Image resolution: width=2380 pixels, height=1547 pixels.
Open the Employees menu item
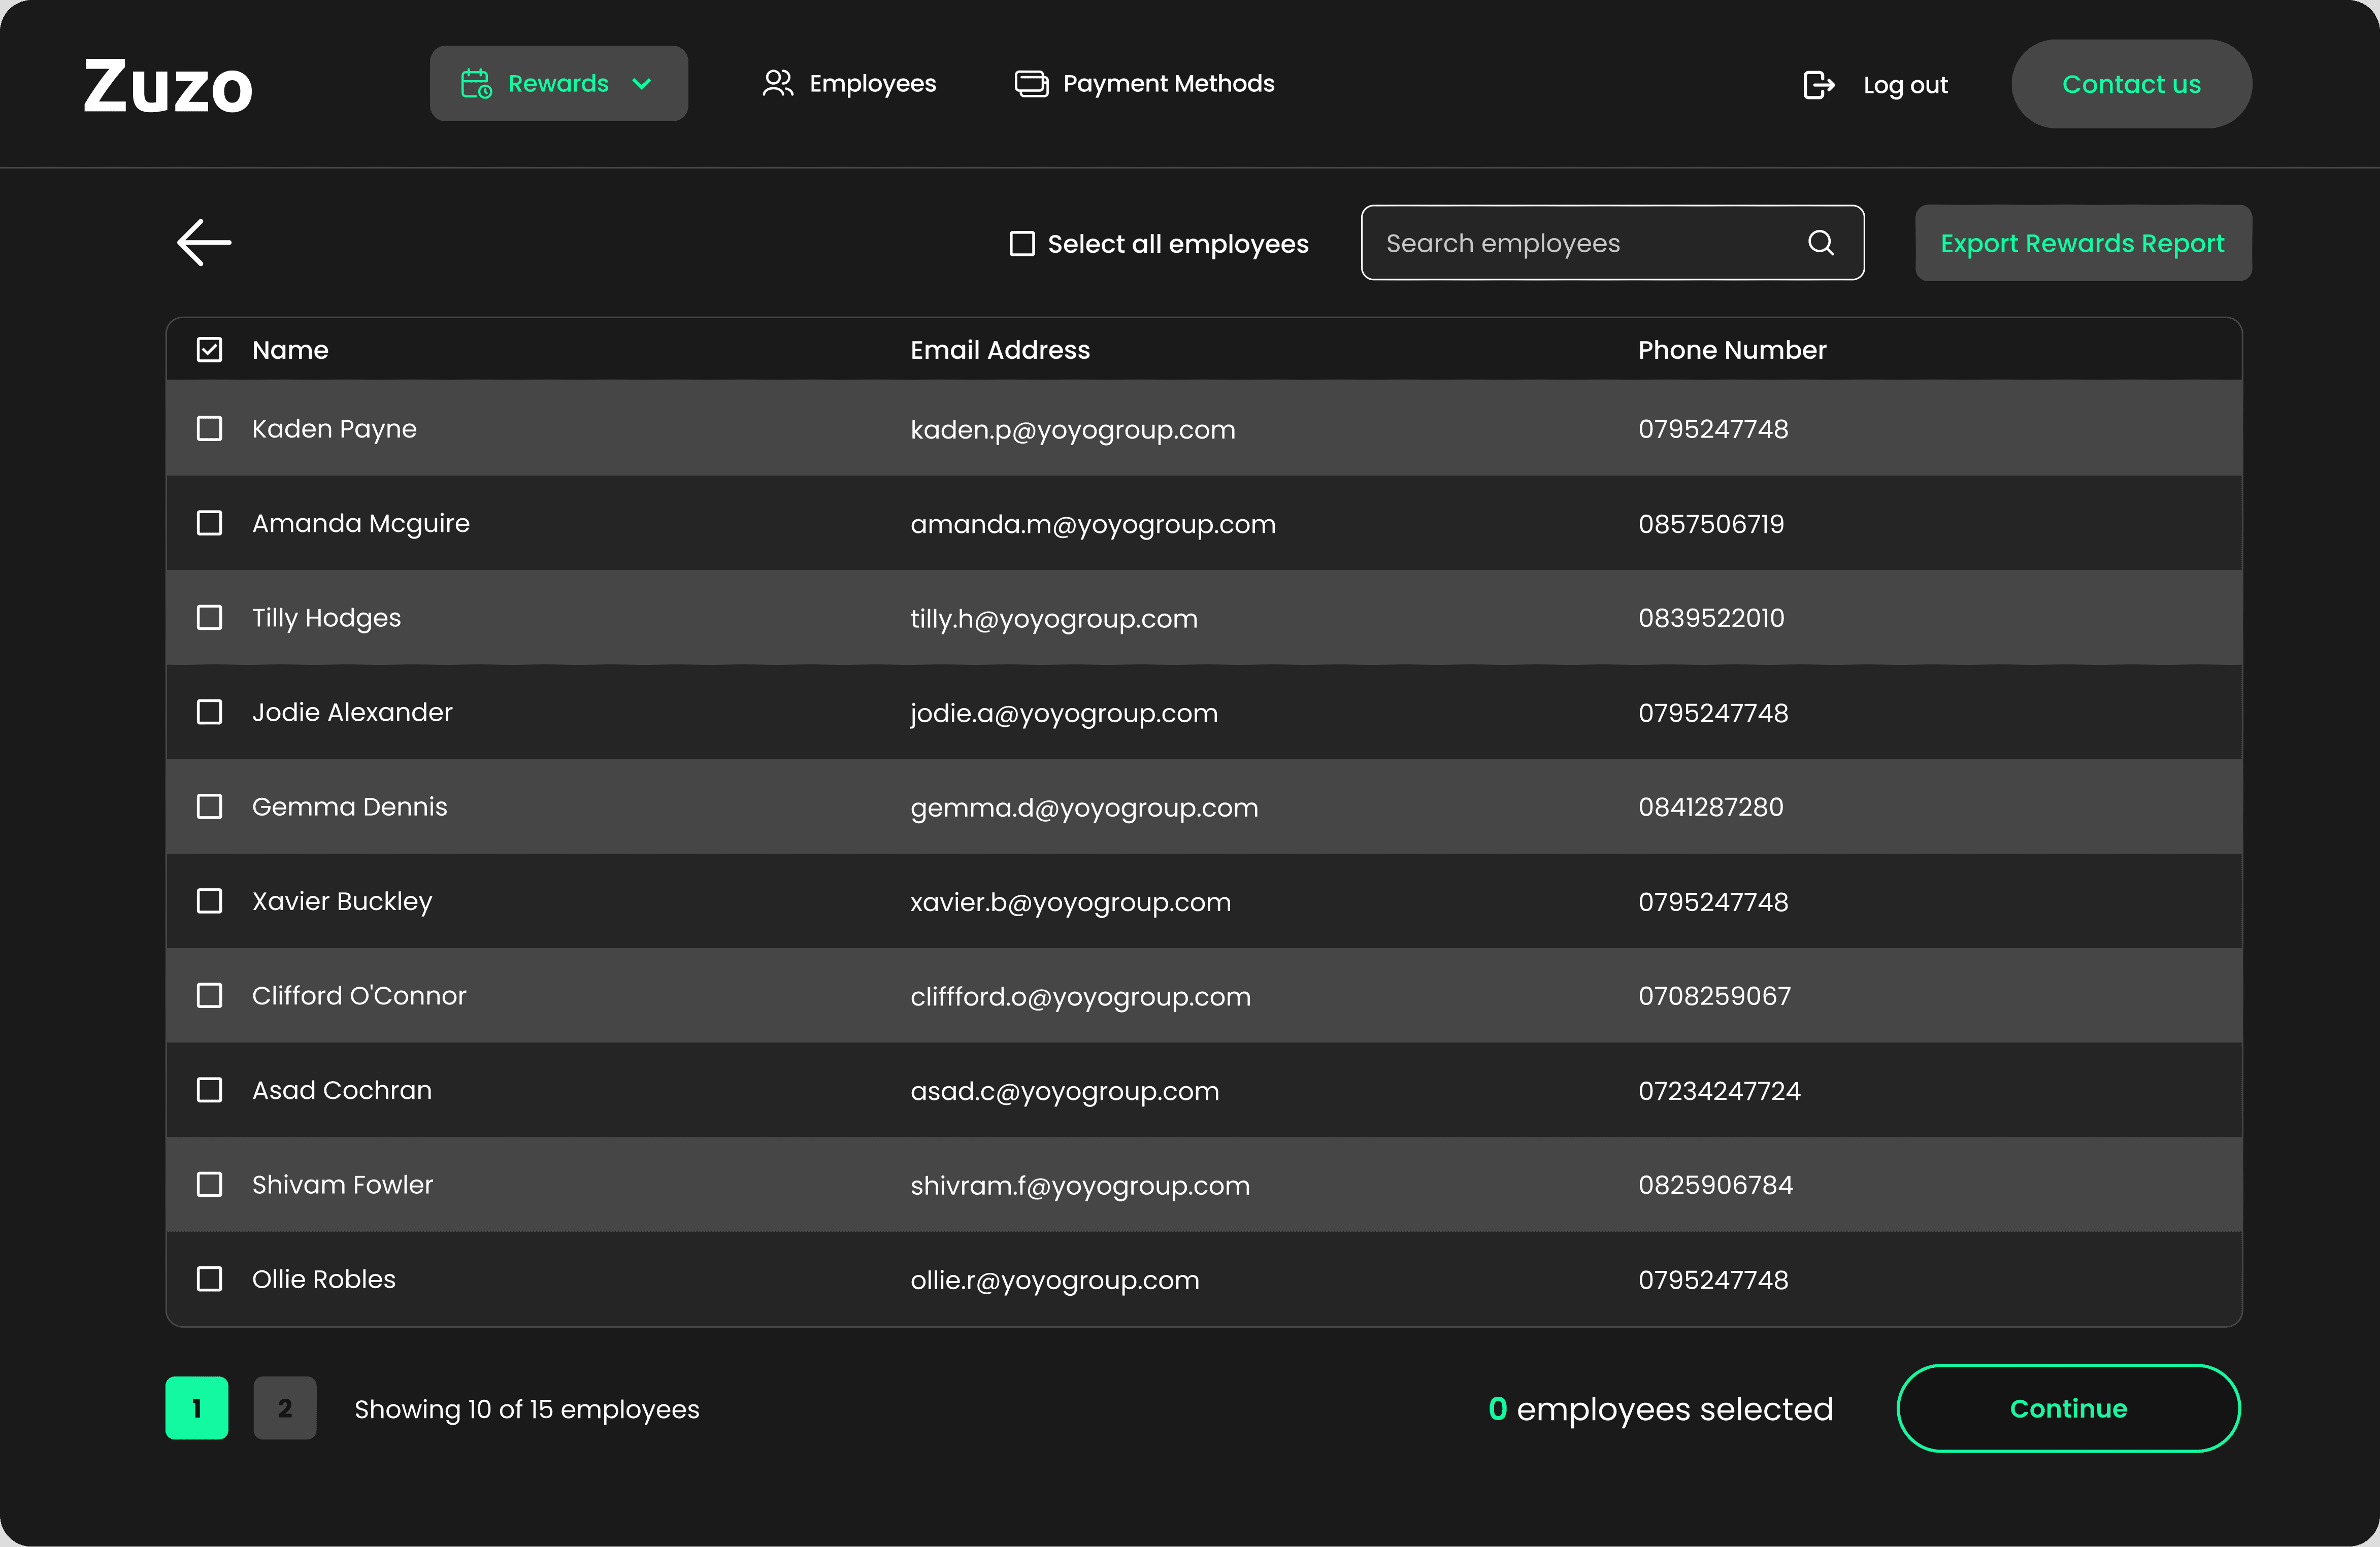[x=872, y=84]
